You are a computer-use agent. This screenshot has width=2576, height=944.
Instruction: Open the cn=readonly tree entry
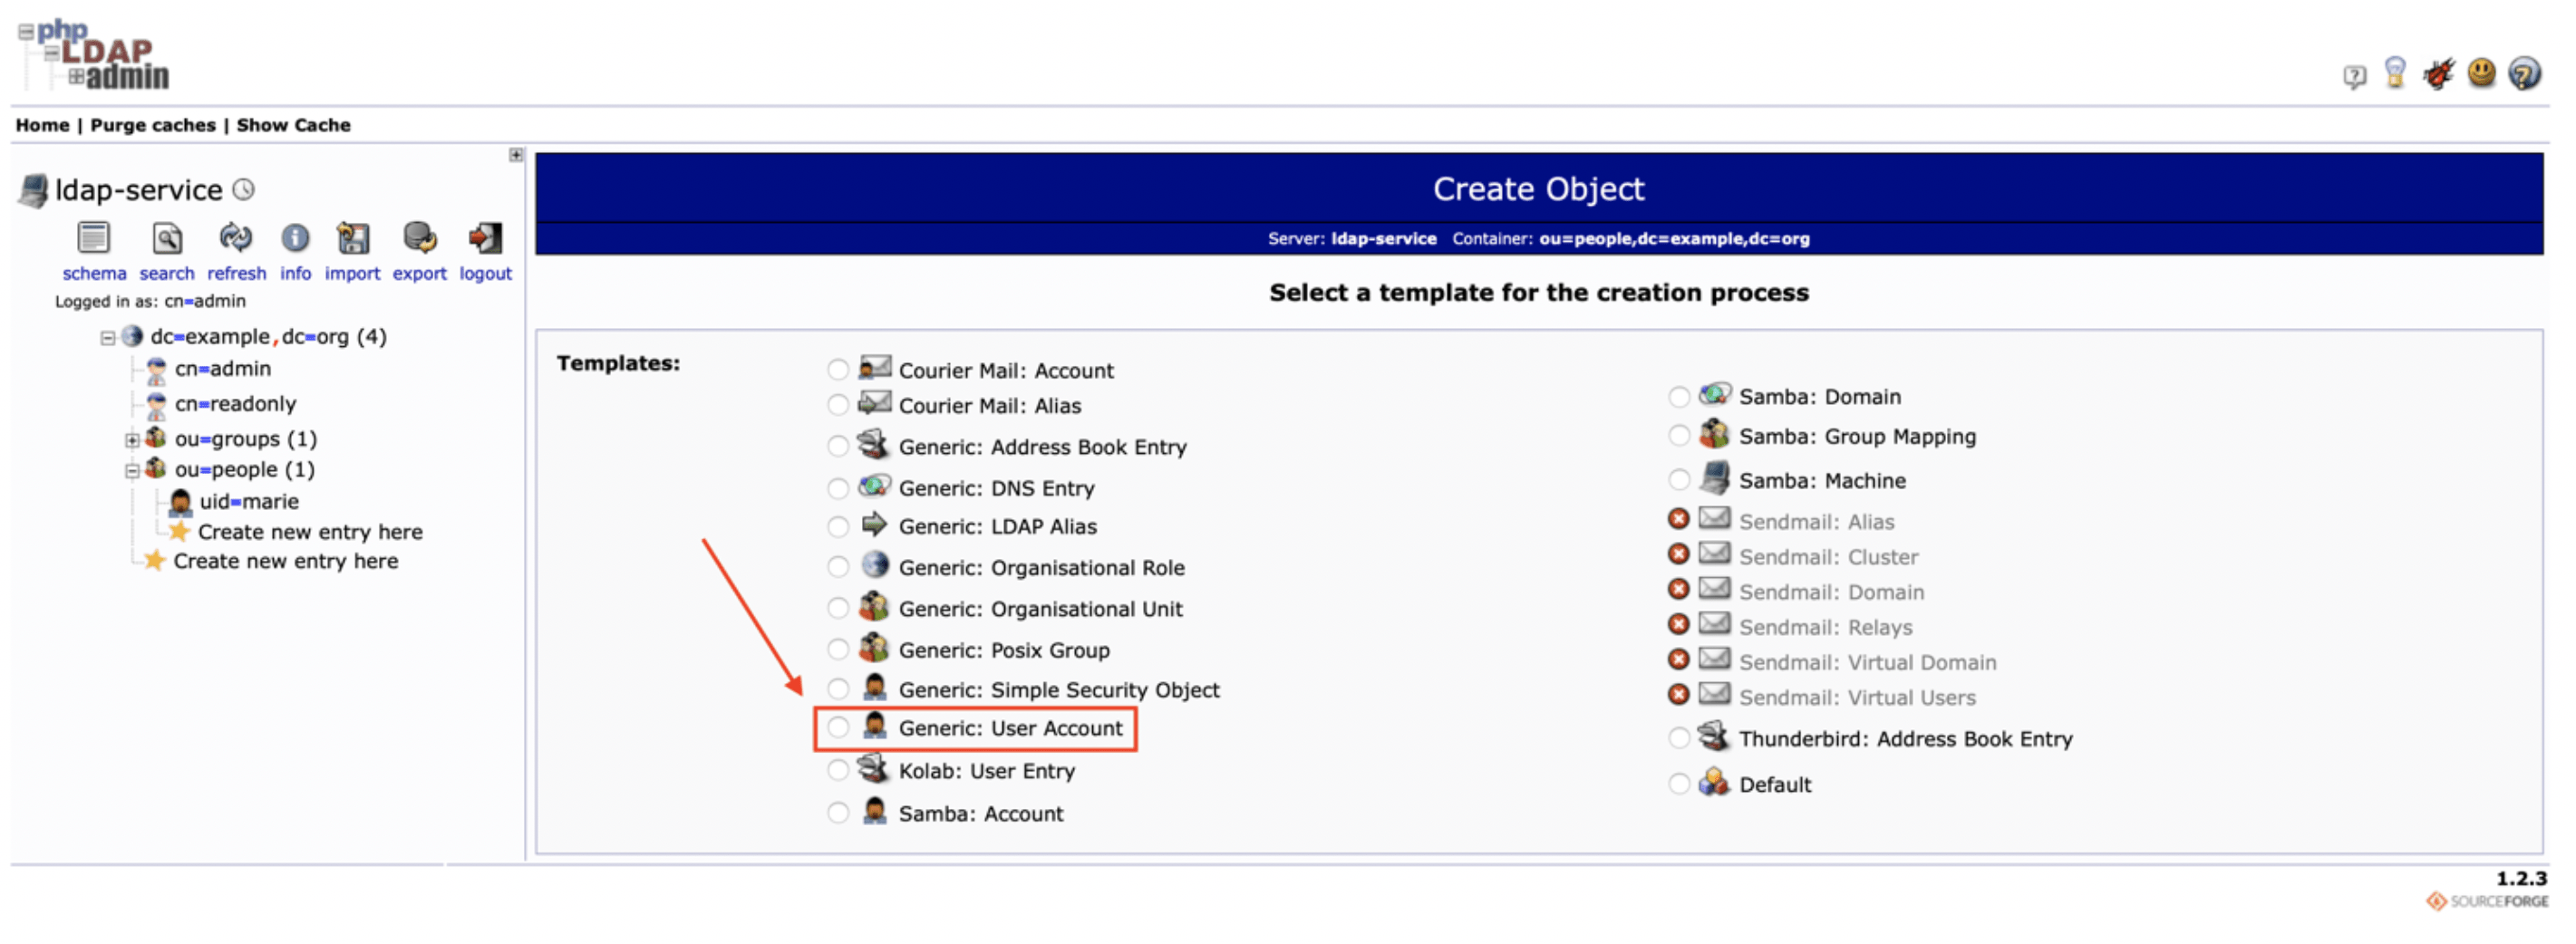[x=236, y=404]
